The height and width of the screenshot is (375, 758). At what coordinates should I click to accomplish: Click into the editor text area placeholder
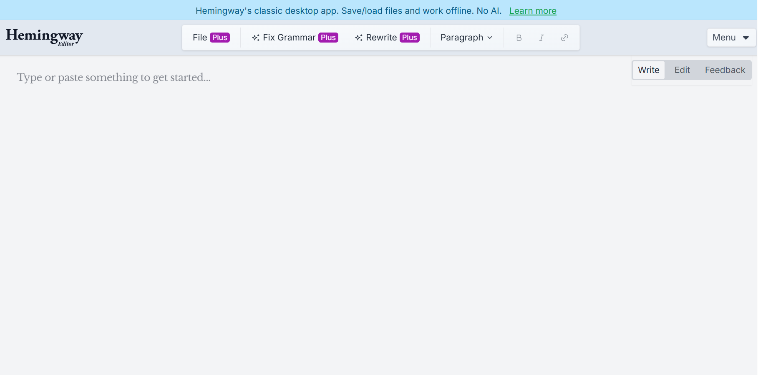point(113,77)
